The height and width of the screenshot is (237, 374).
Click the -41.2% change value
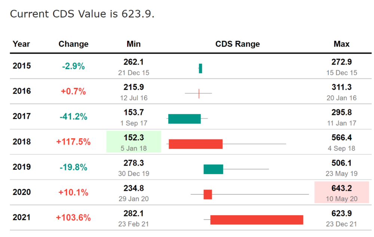coord(73,117)
